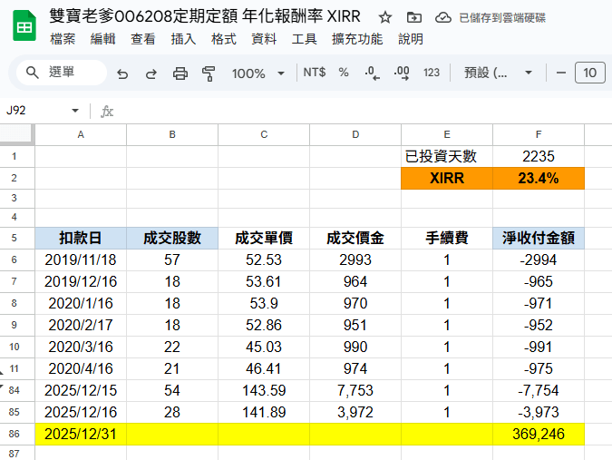Open the 檔案 menu

coord(63,39)
